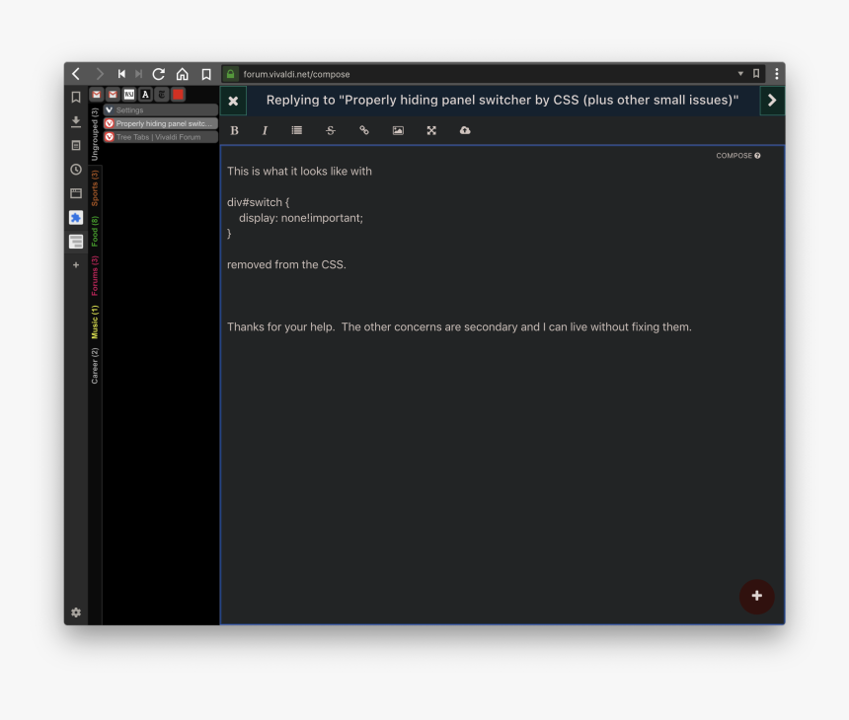The height and width of the screenshot is (720, 849).
Task: Click the fast forward navigation button
Action: coord(138,74)
